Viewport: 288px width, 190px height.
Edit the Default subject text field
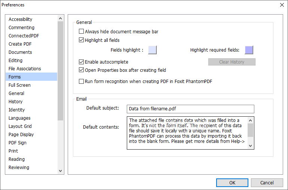pyautogui.click(x=190, y=109)
